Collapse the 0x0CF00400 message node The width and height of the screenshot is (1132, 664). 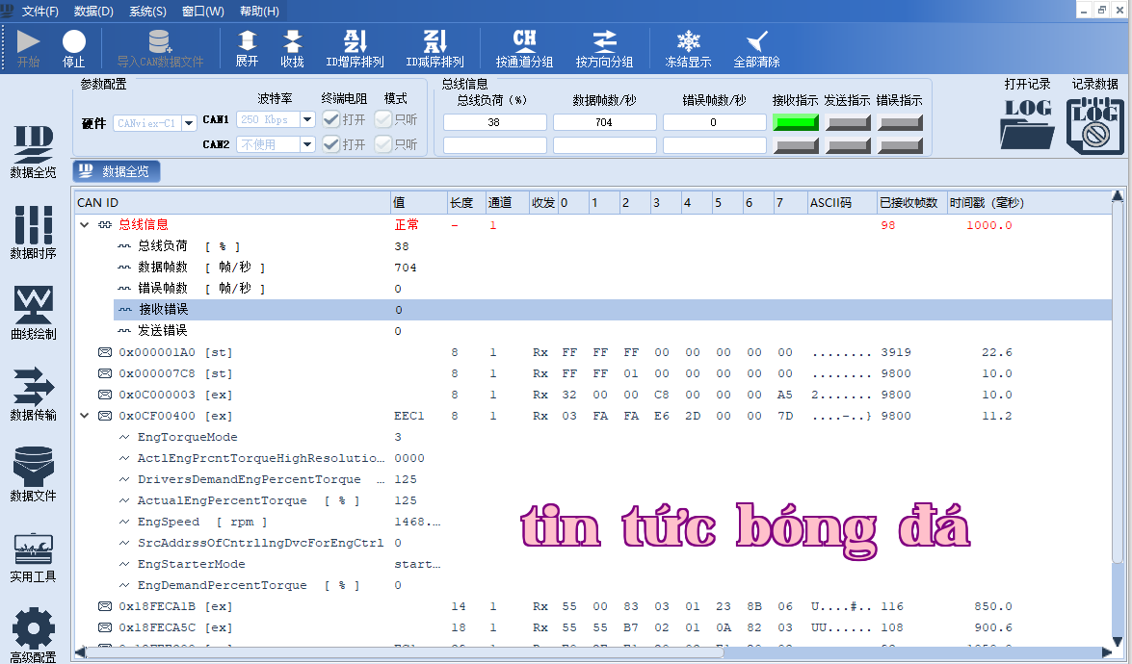pyautogui.click(x=85, y=416)
